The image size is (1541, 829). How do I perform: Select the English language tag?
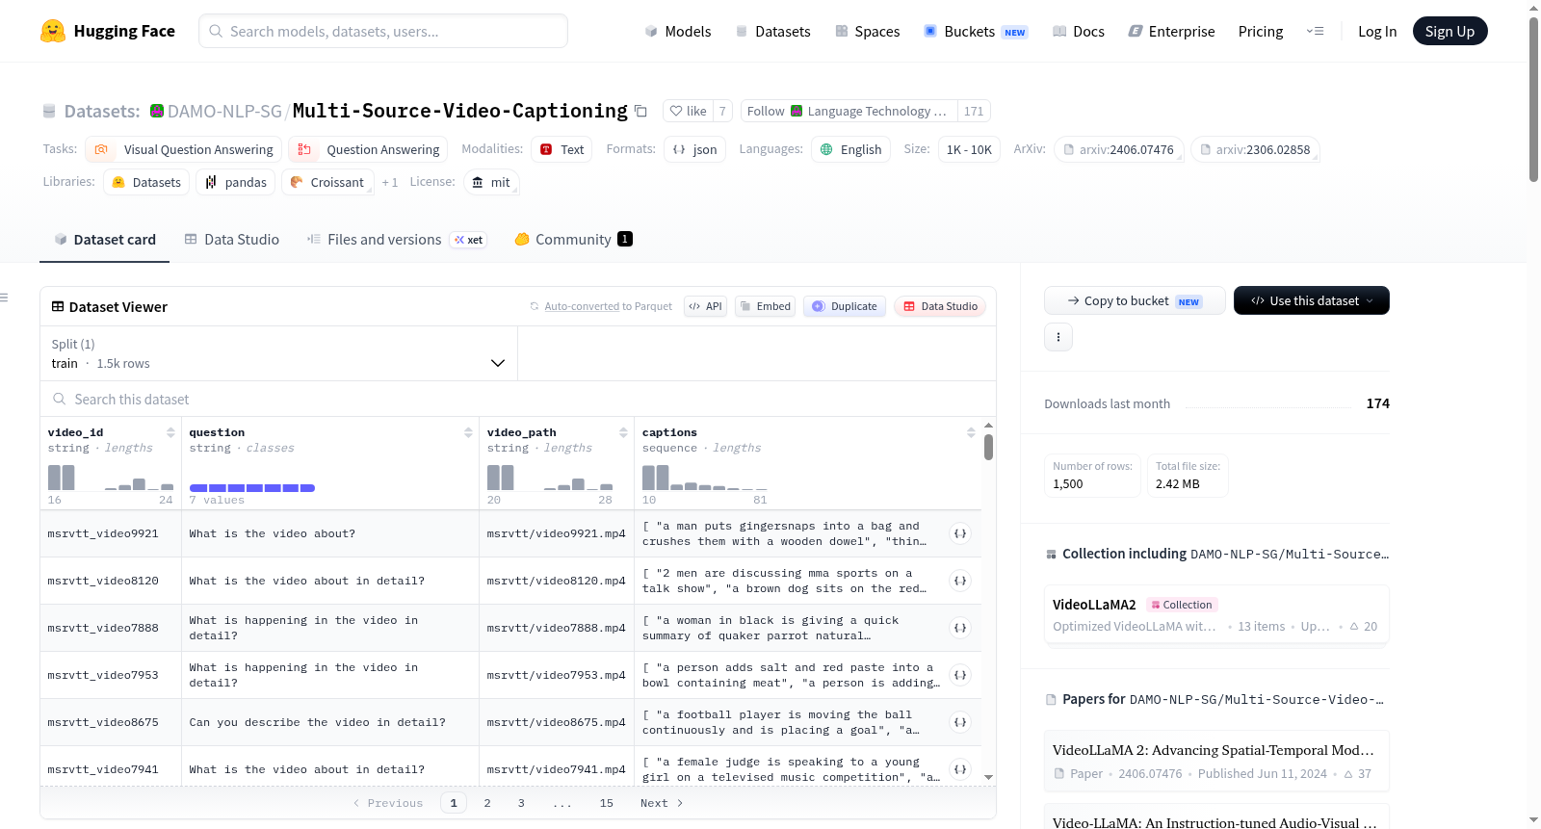pyautogui.click(x=850, y=149)
